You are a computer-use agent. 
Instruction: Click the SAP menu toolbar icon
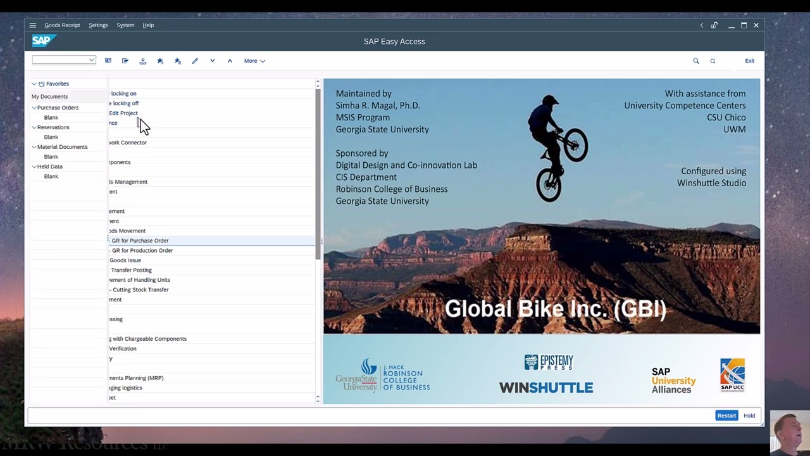[x=125, y=61]
